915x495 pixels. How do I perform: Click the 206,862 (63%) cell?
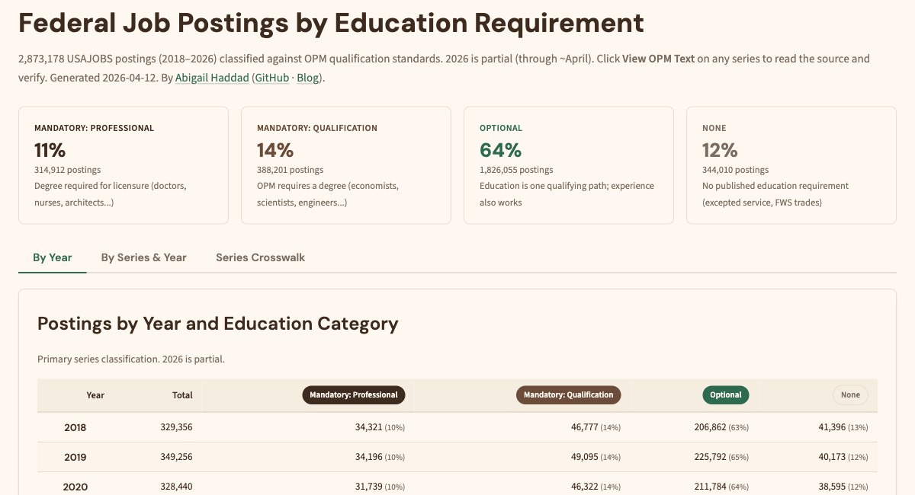(x=721, y=428)
